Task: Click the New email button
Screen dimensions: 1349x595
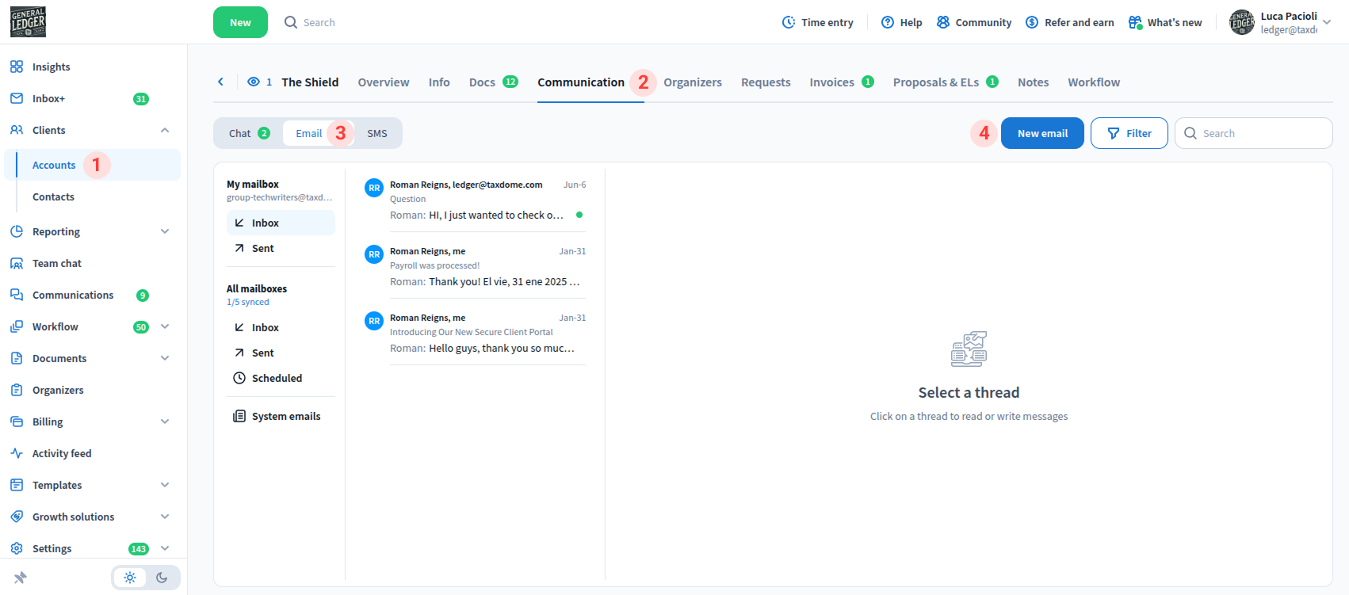Action: pos(1041,133)
